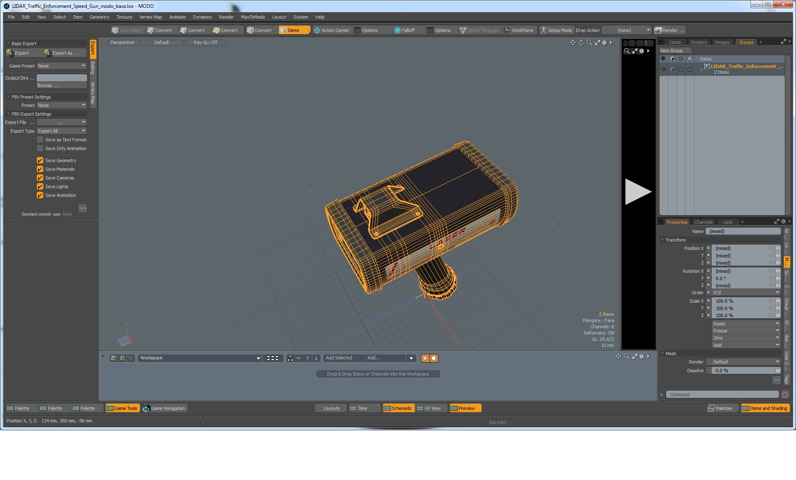Open the Workspace dropdown in schematic
Viewport: 796px width, 480px height.
(200, 358)
